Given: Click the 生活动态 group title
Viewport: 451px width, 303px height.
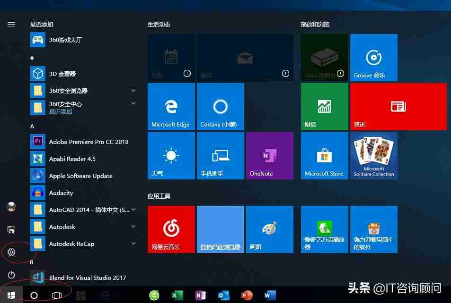Looking at the screenshot, I should (x=159, y=25).
